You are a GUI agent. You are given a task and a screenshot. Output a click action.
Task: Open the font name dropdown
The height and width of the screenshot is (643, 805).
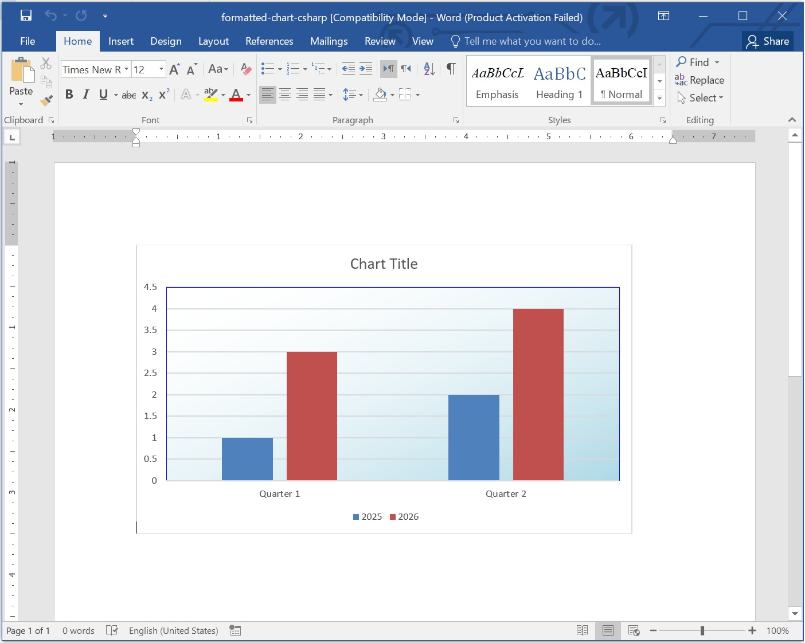tap(127, 69)
